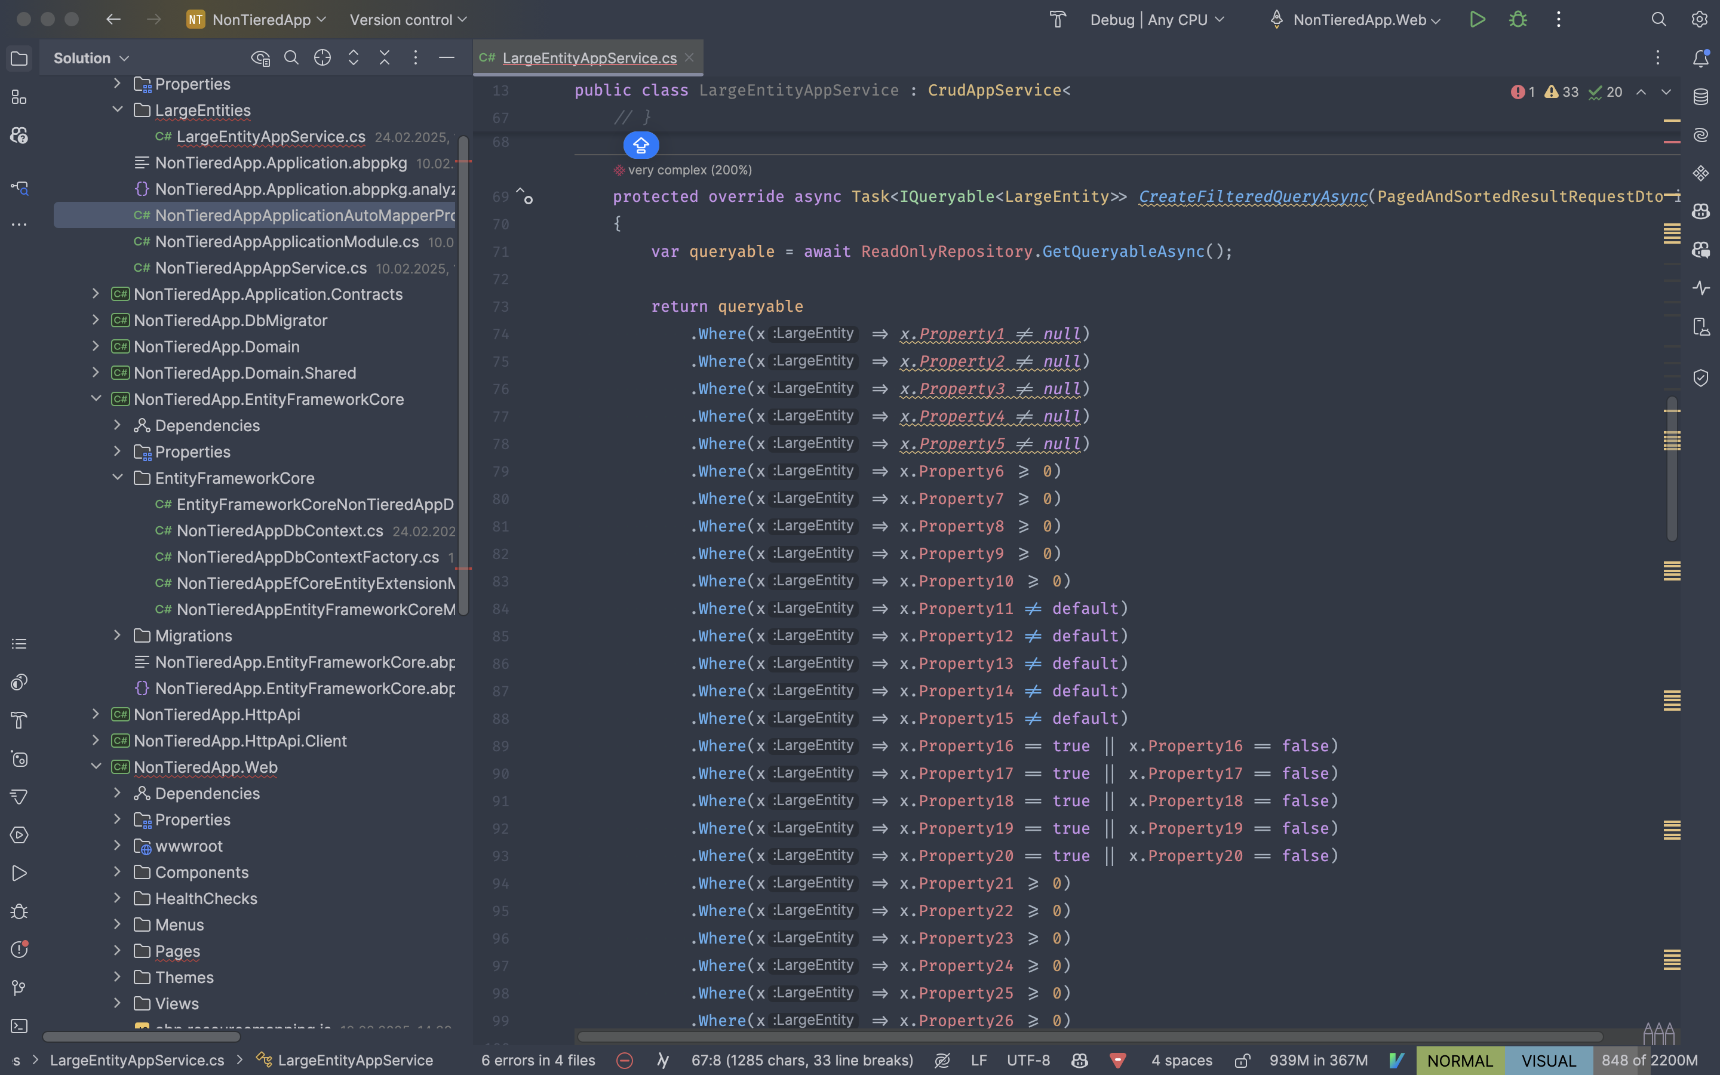This screenshot has width=1720, height=1075.
Task: Click the Notifications bell icon
Action: (x=1700, y=59)
